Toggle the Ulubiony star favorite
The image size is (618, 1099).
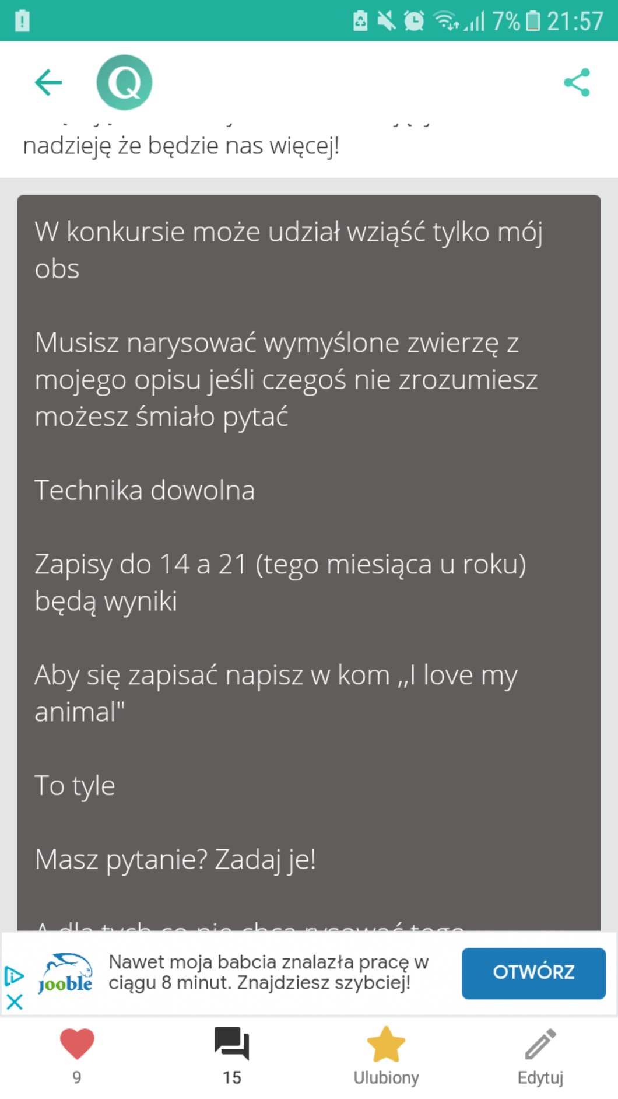click(x=386, y=1044)
